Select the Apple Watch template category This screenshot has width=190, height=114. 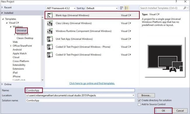pyautogui.click(x=20, y=54)
